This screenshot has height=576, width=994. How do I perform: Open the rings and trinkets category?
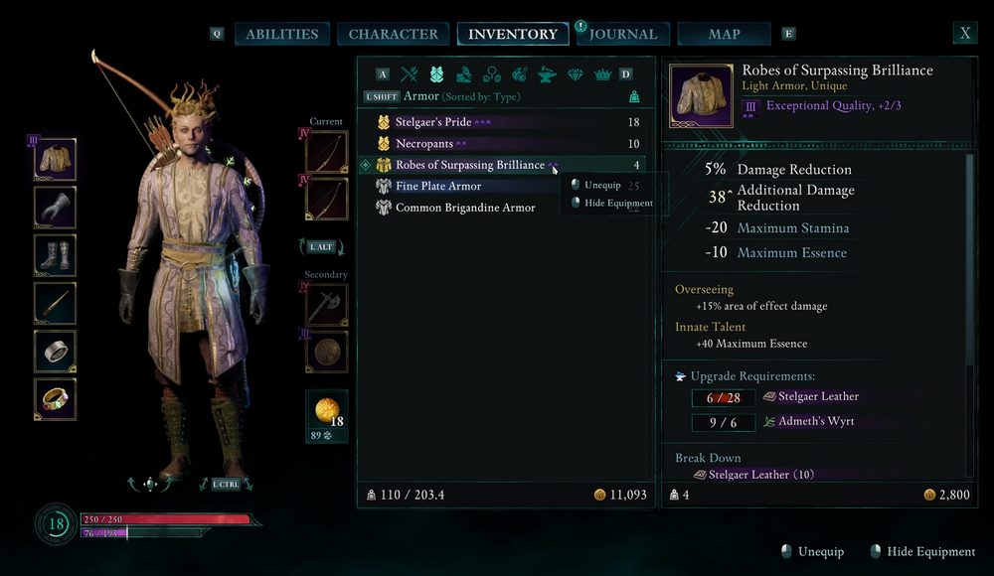click(491, 74)
